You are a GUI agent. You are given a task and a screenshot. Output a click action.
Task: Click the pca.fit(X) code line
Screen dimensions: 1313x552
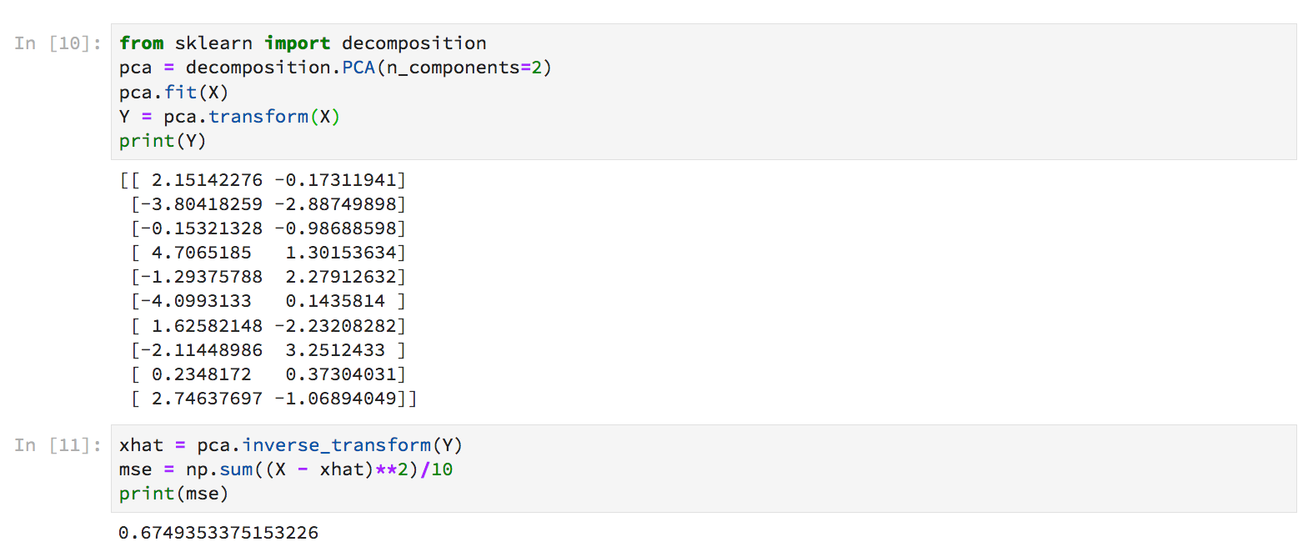[x=173, y=92]
